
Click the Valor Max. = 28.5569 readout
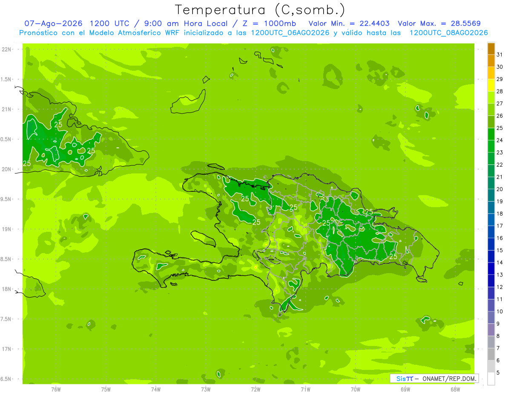[439, 23]
